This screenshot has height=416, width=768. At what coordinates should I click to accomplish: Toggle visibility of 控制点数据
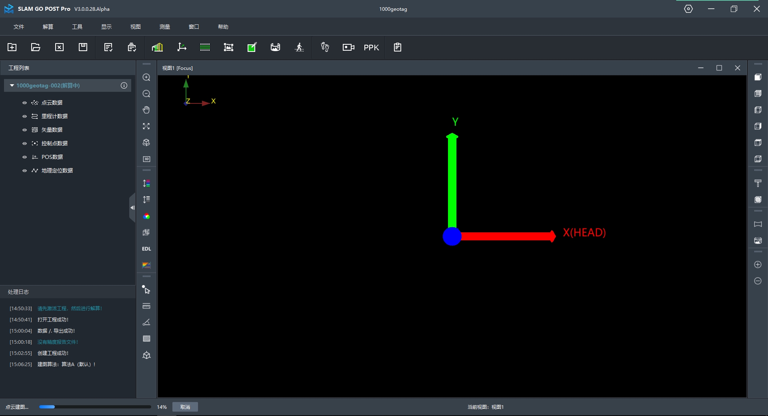(24, 144)
